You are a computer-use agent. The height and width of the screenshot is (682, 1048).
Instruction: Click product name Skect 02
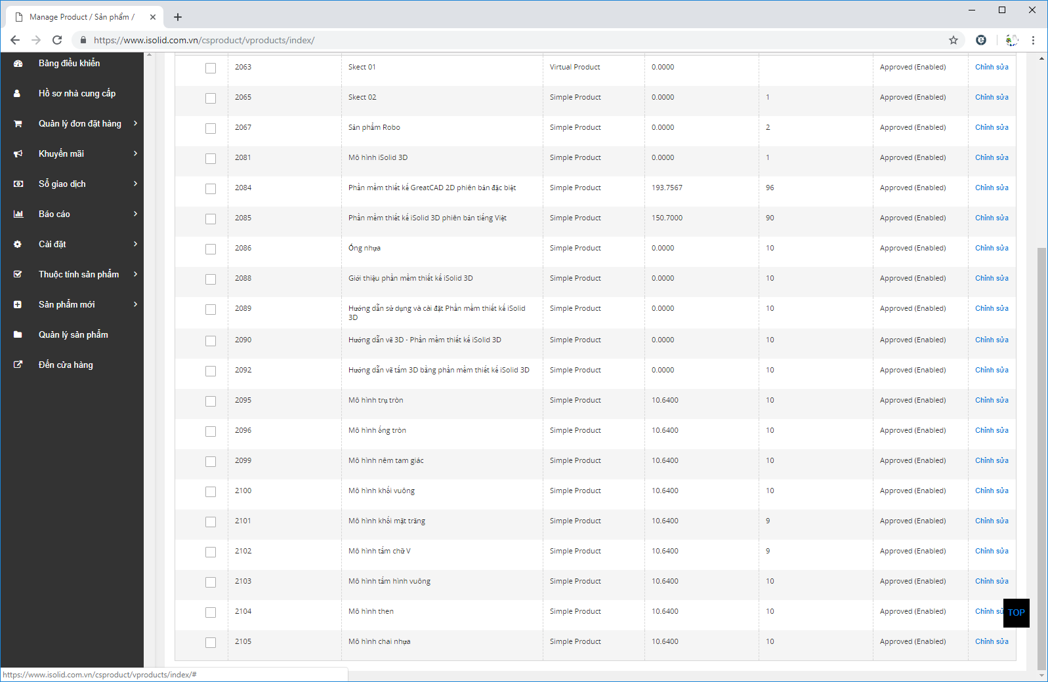click(x=362, y=97)
